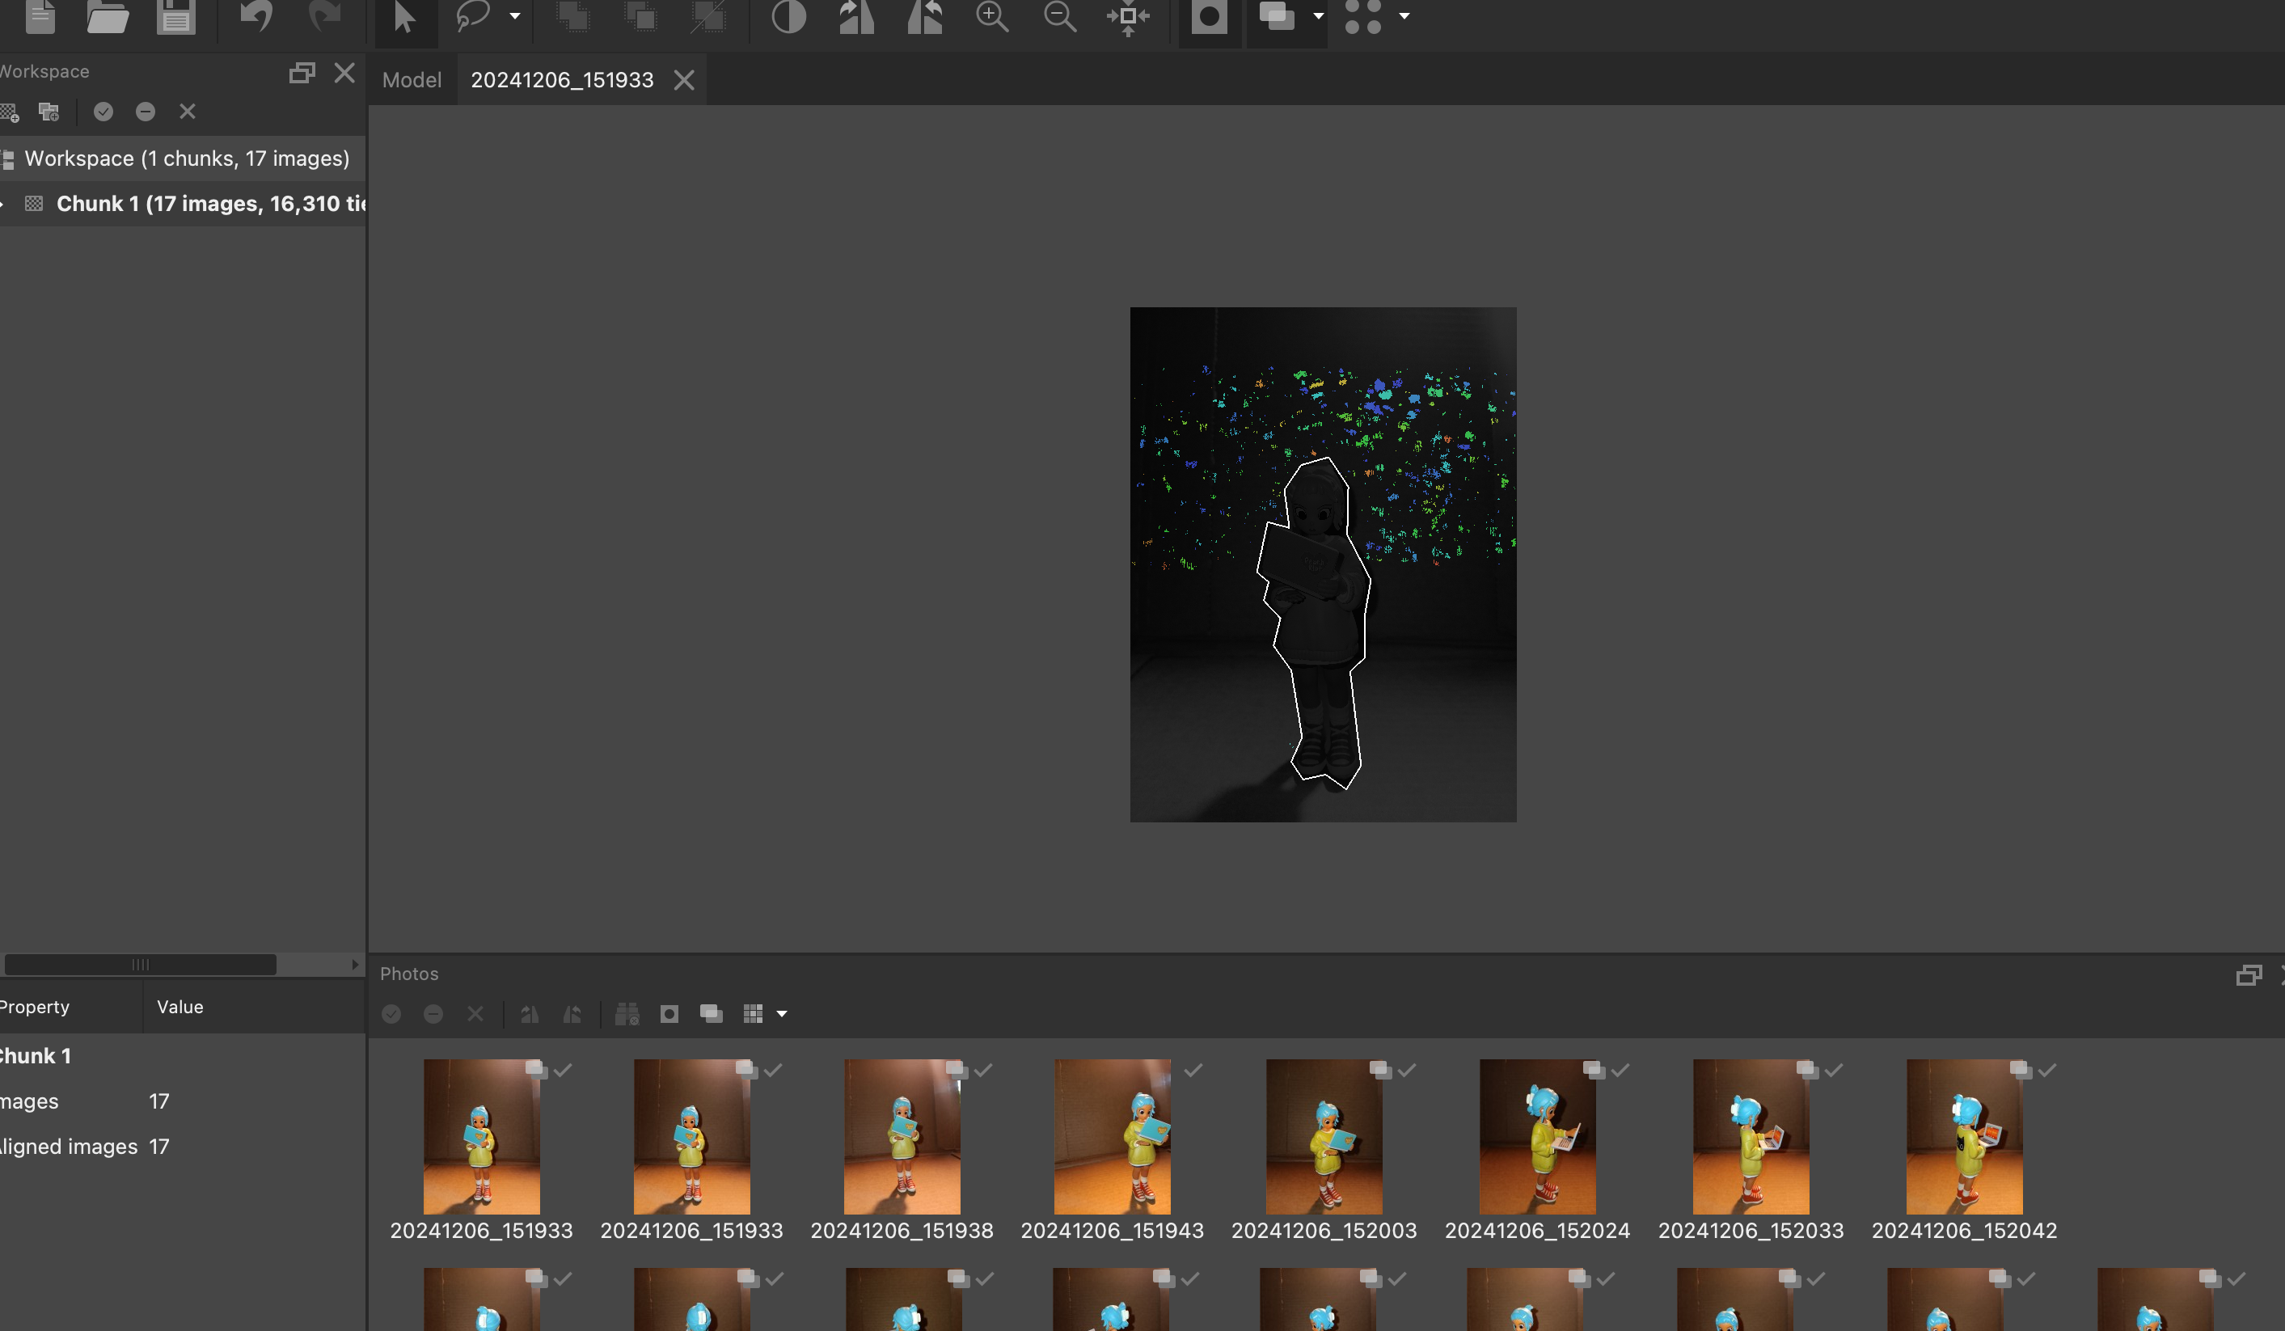
Task: Select the Chunk 1 tree item
Action: click(184, 204)
